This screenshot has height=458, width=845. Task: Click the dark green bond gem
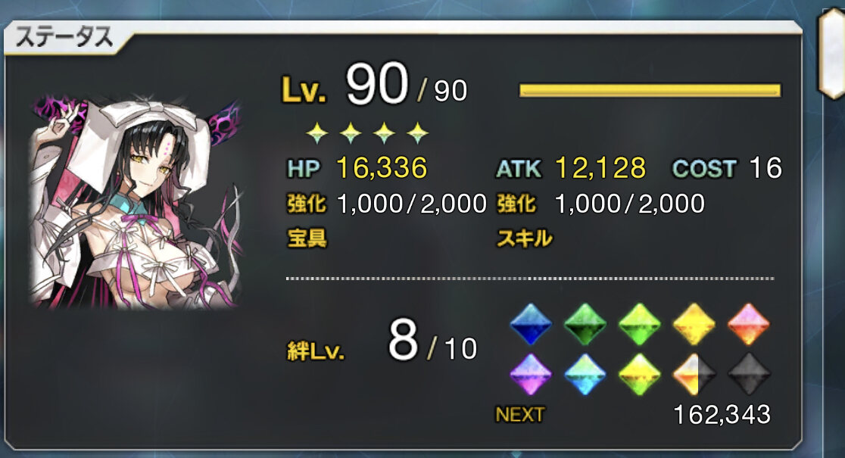coord(585,324)
